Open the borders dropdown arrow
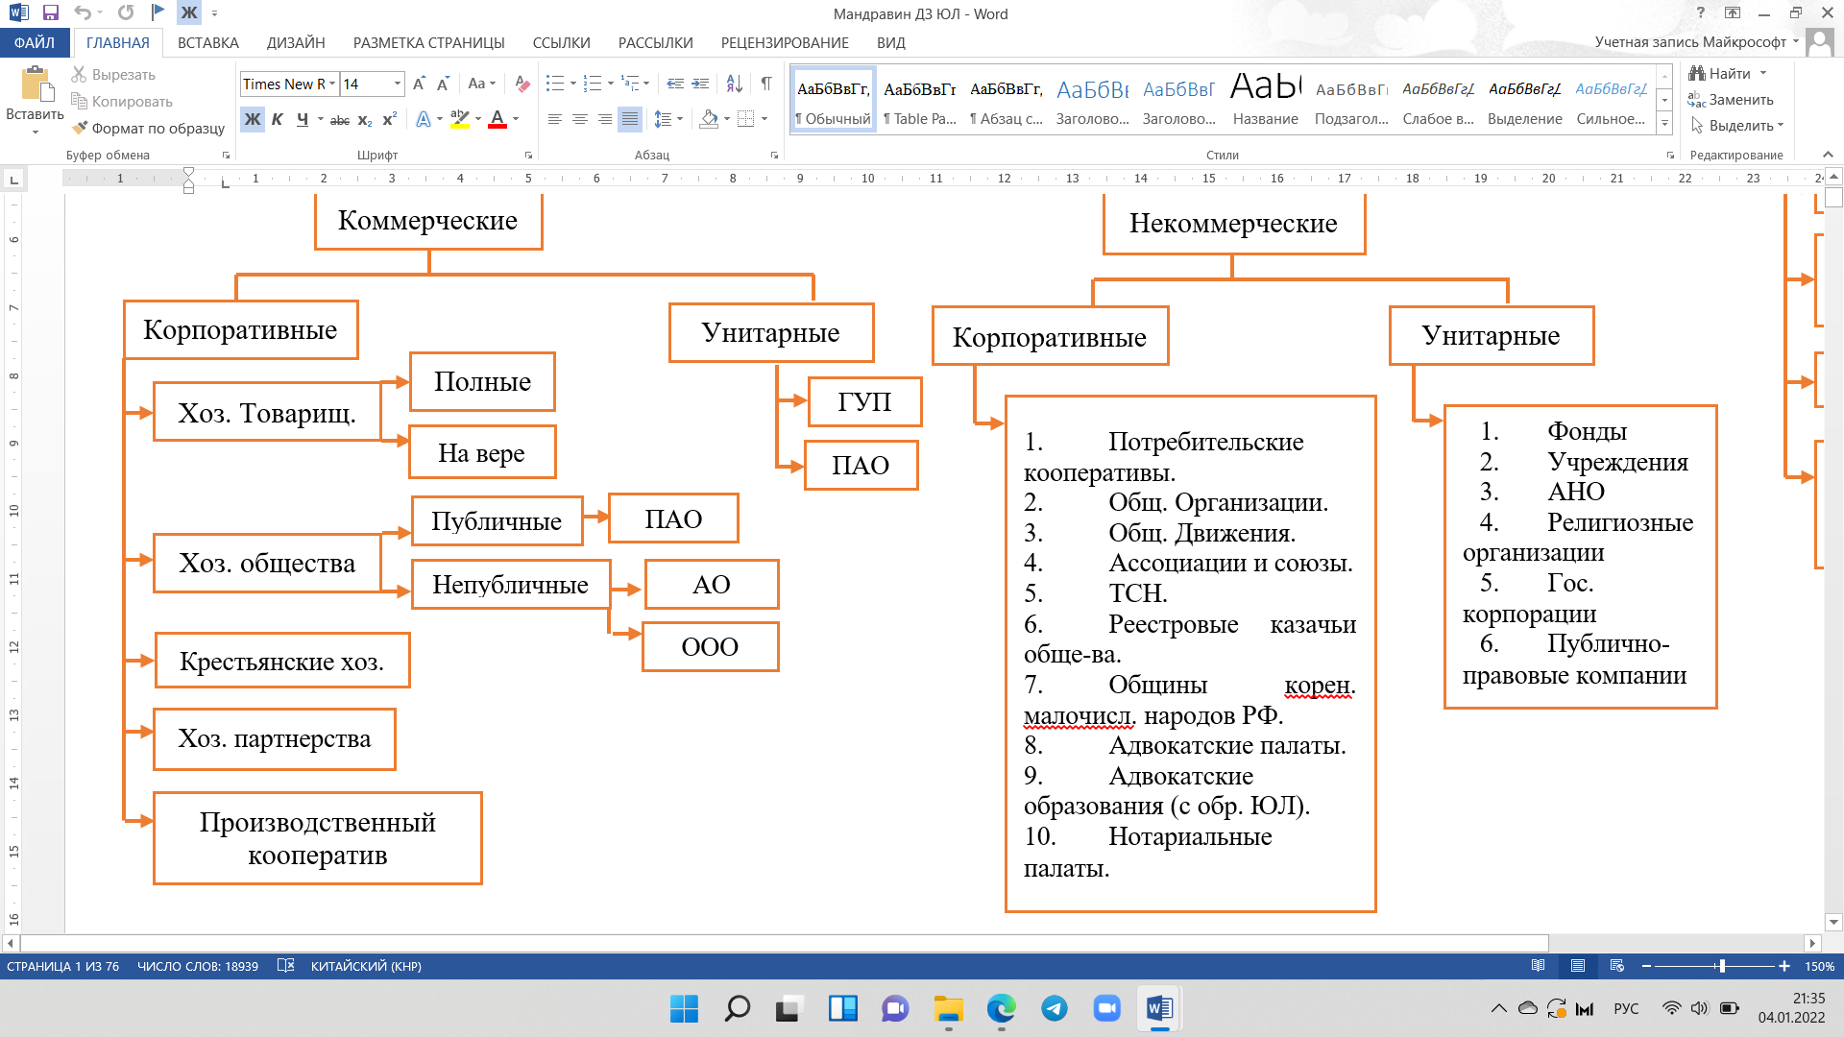The height and width of the screenshot is (1037, 1844). coord(764,120)
